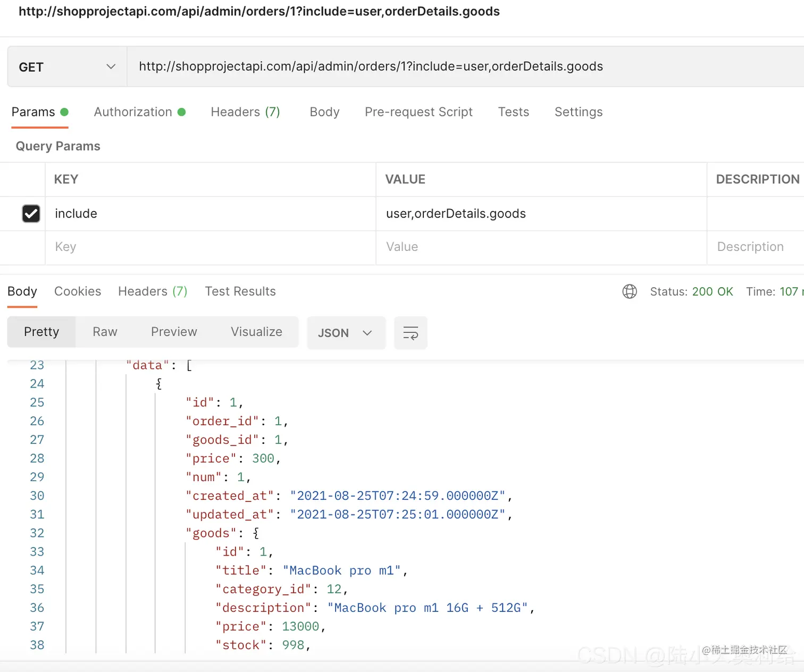The width and height of the screenshot is (804, 672).
Task: Select the Visualize view button
Action: click(256, 332)
